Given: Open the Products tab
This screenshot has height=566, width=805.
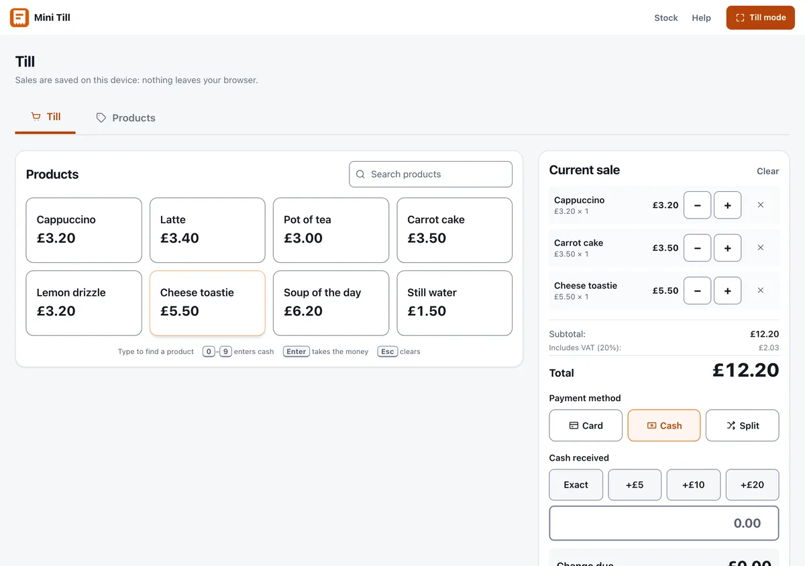Looking at the screenshot, I should (x=125, y=118).
